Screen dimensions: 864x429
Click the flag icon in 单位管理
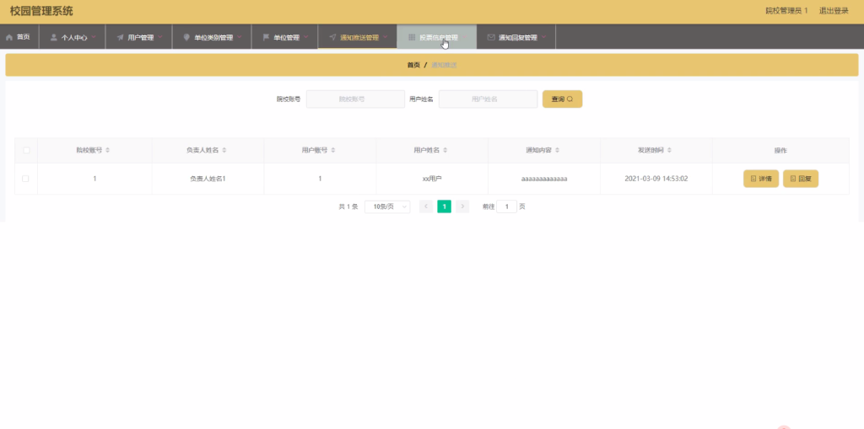266,37
